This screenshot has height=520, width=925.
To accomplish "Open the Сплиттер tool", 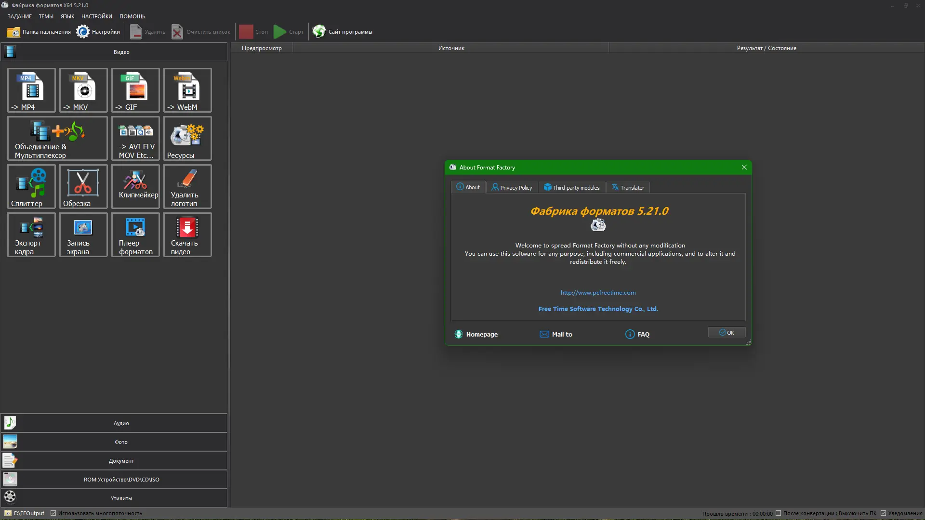I will [31, 186].
